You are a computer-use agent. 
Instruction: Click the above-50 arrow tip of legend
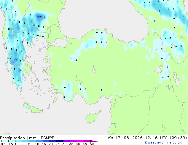coord(94,141)
